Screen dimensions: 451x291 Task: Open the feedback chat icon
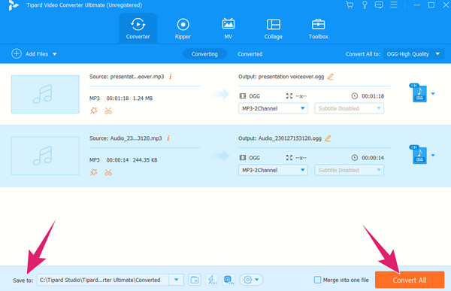click(379, 5)
